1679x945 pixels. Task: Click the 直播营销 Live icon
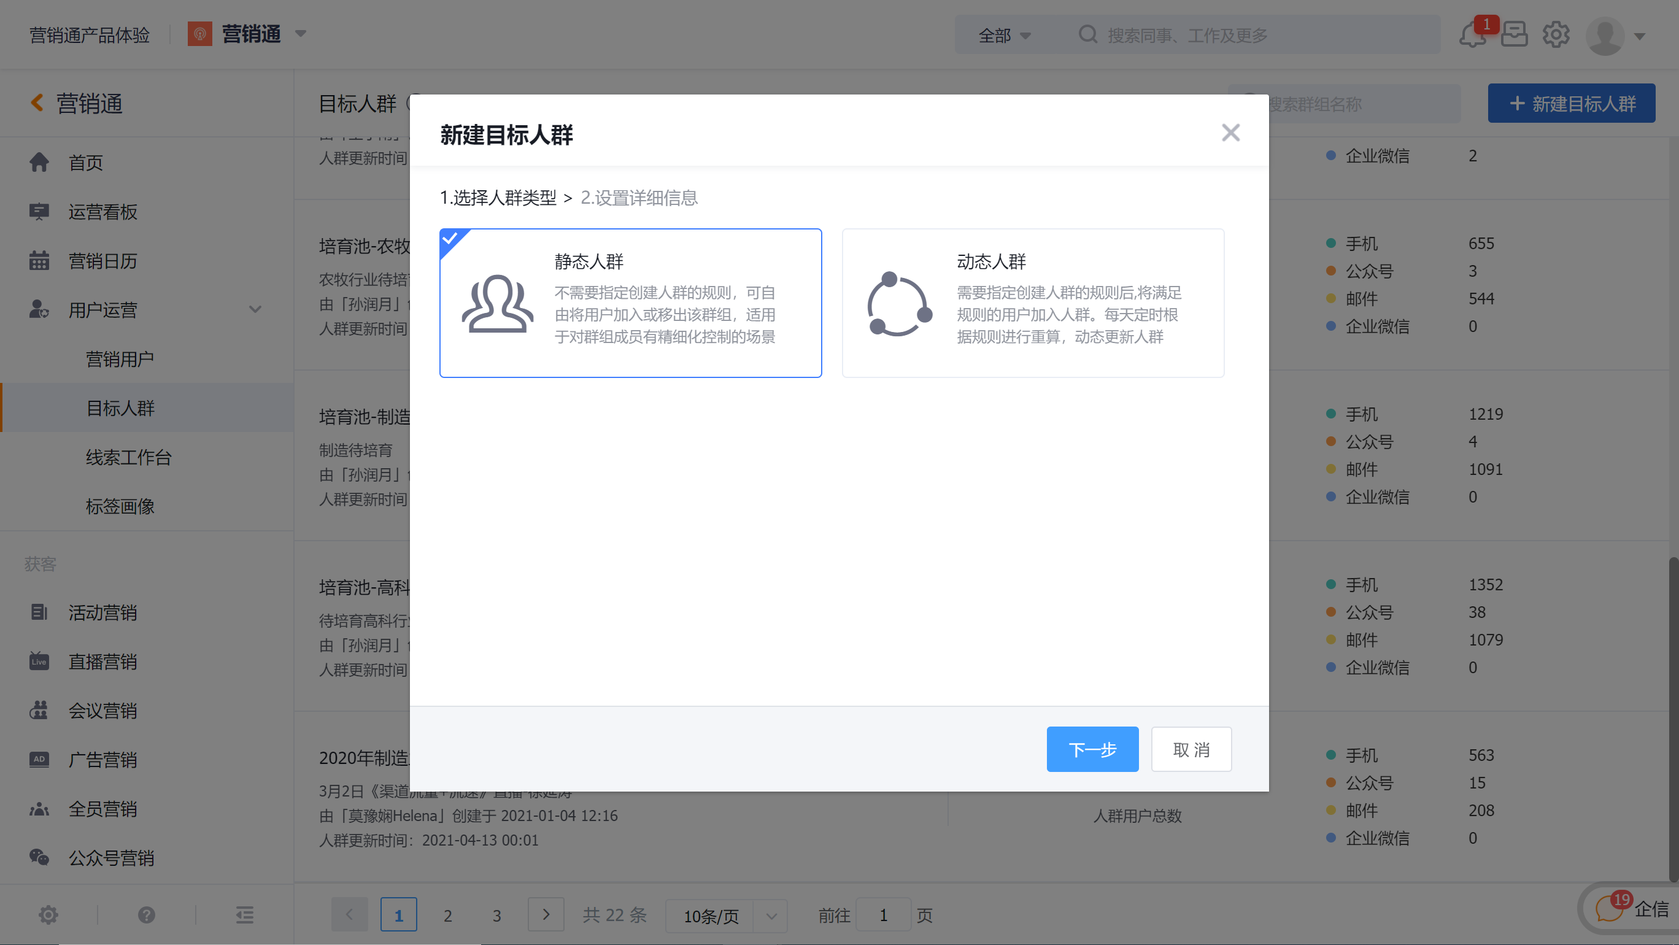39,661
